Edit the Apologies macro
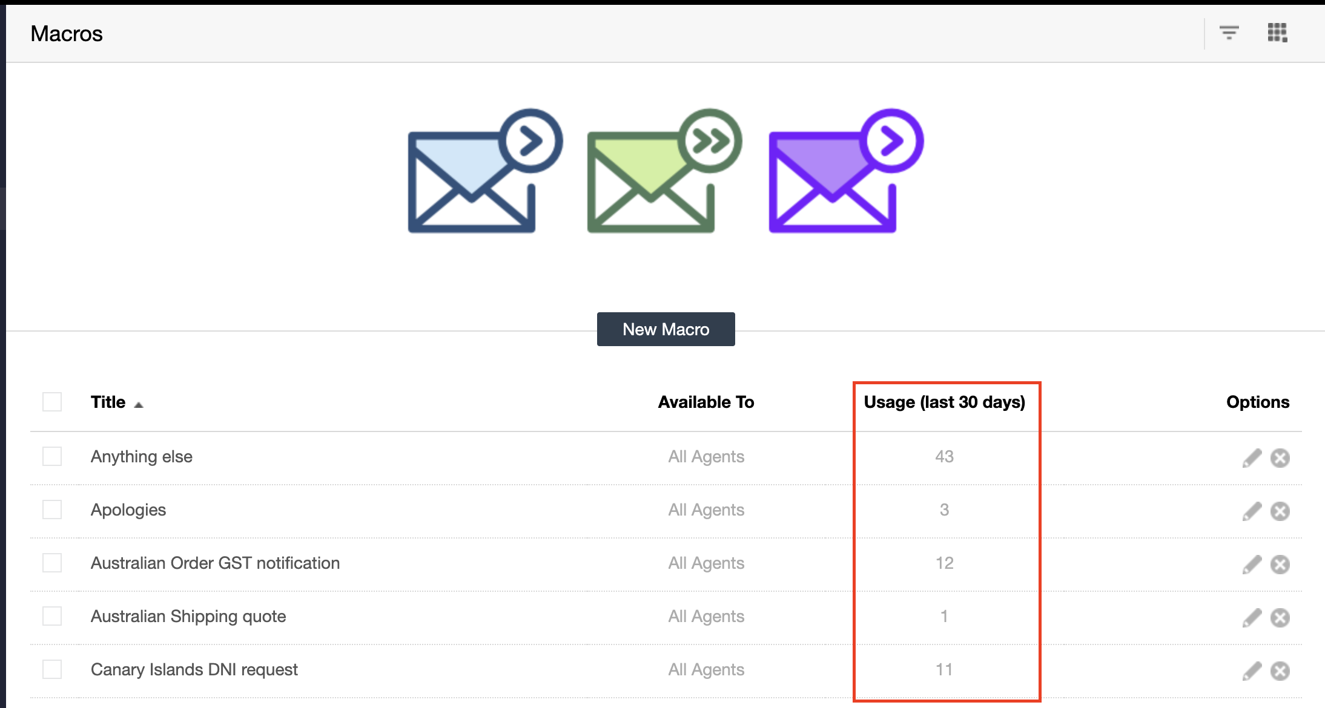Screen dimensions: 1325x708 [x=1252, y=511]
